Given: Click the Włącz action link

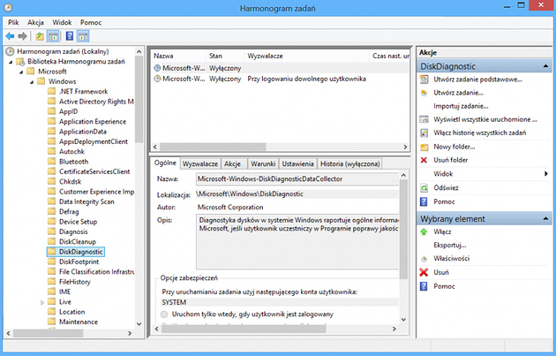Looking at the screenshot, I should pyautogui.click(x=442, y=232).
